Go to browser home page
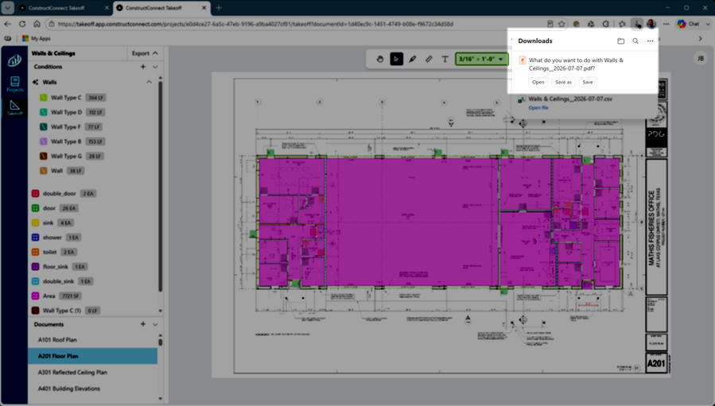This screenshot has width=715, height=406. pos(37,24)
